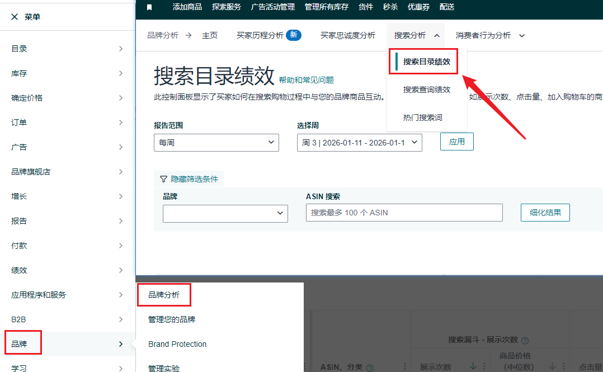The image size is (603, 372).
Task: Expand the 品牌旗舰店 menu entry
Action: click(68, 172)
